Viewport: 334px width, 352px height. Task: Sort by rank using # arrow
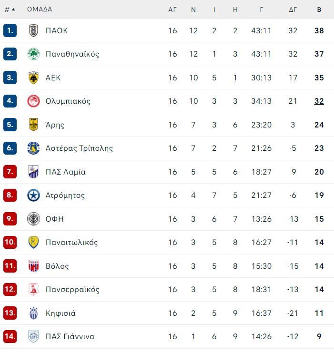coord(10,10)
